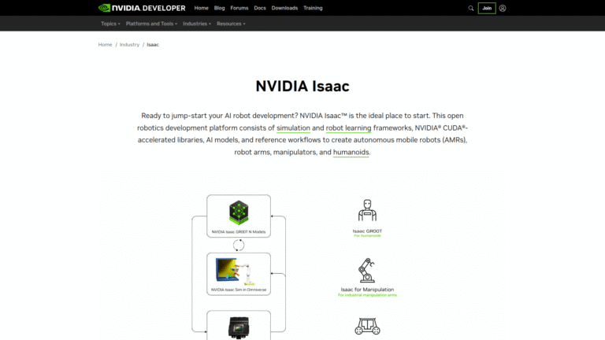Screen dimensions: 605x340
Task: Expand the Industries dropdown menu
Action: click(x=197, y=24)
